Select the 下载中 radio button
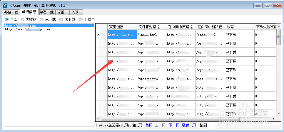The image size is (284, 132). (87, 19)
